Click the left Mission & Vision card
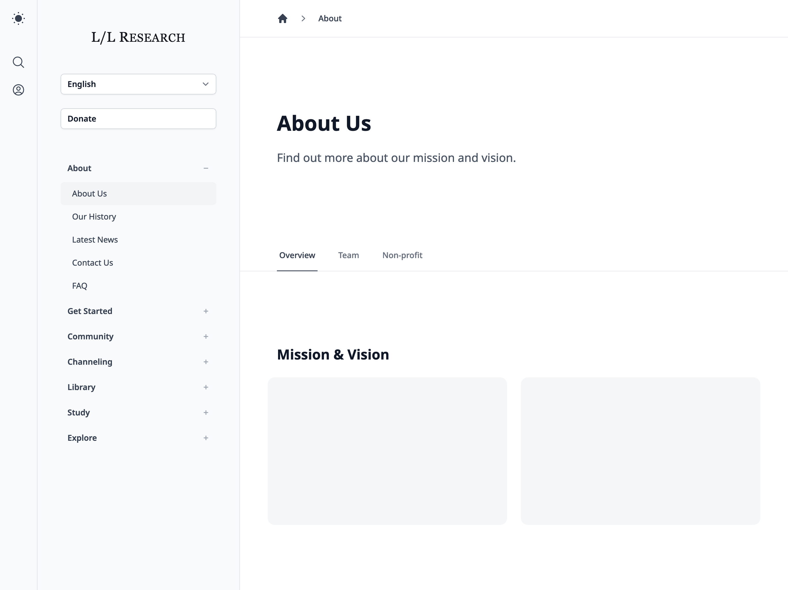Screen dimensions: 788x590 (387, 451)
